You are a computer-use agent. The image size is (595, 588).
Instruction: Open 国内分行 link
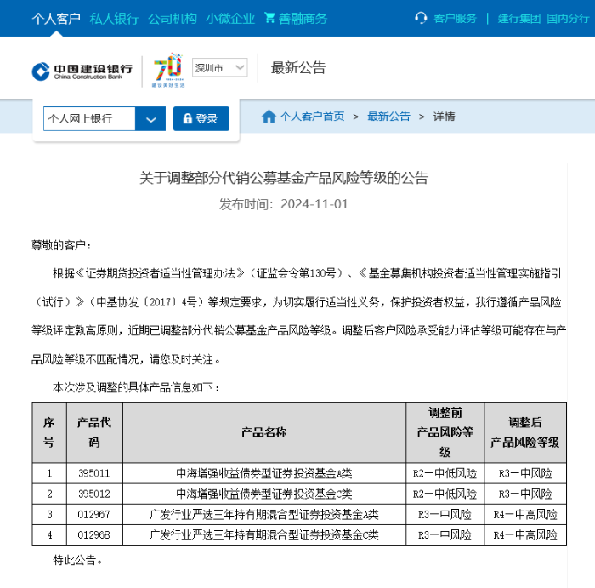(568, 18)
